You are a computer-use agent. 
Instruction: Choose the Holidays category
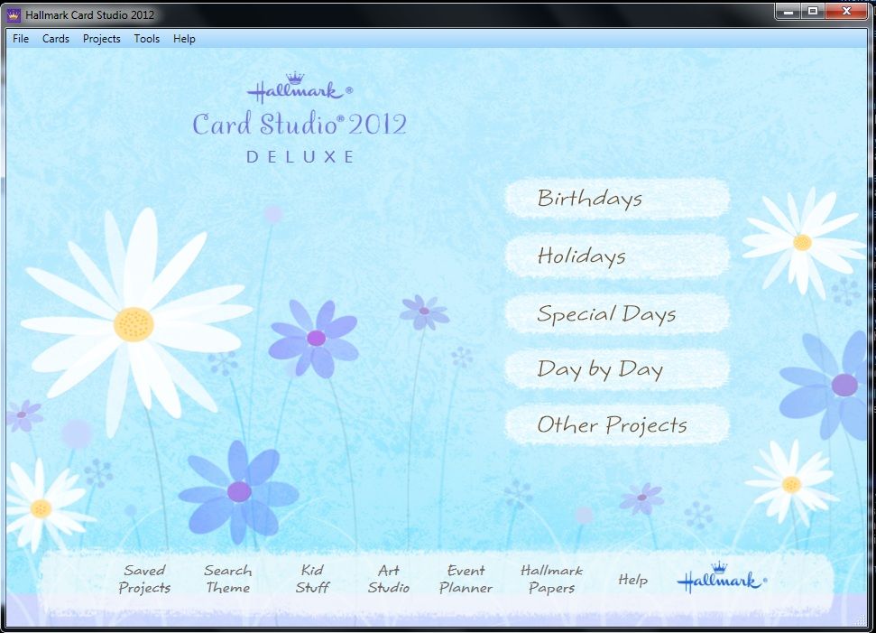(617, 256)
